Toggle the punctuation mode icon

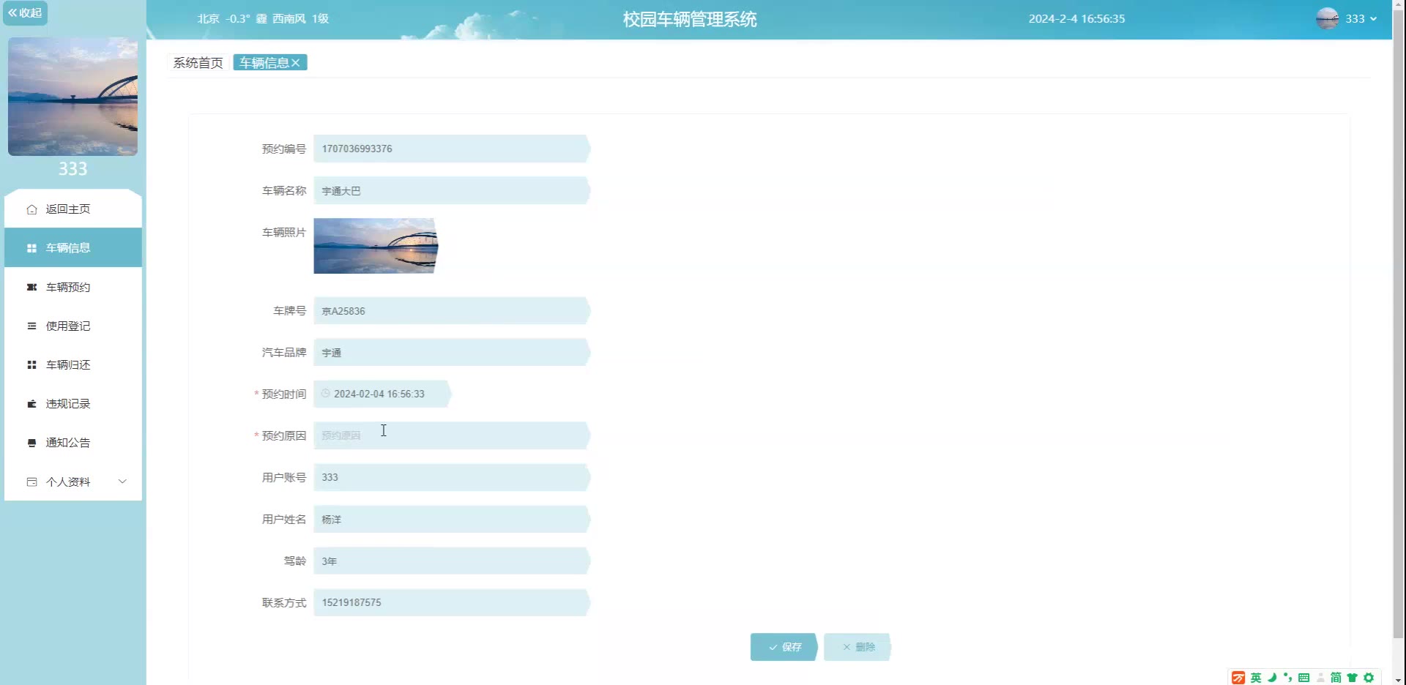(1287, 678)
